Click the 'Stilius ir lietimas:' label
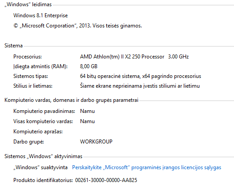Viewport: 234px width, 186px height. (33, 86)
